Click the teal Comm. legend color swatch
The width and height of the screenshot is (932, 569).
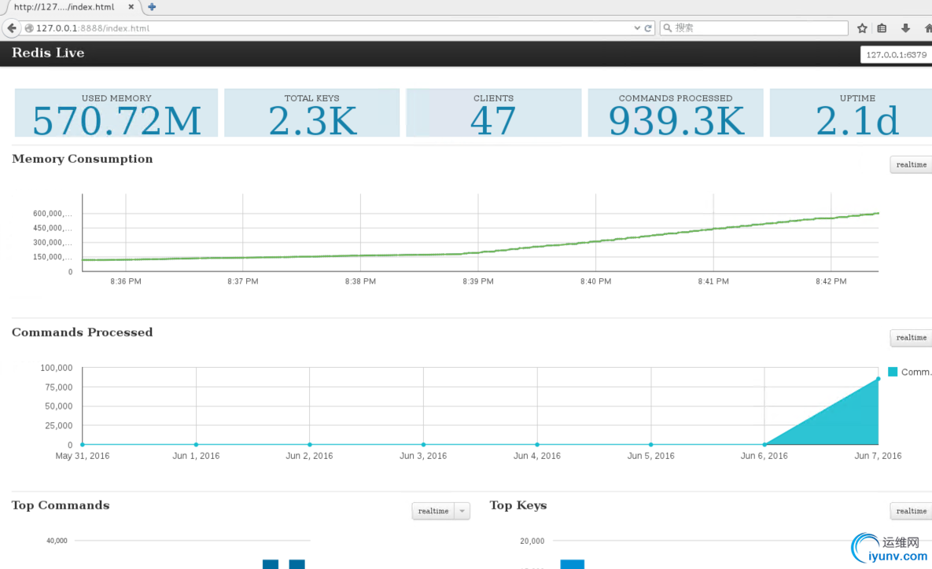(892, 372)
